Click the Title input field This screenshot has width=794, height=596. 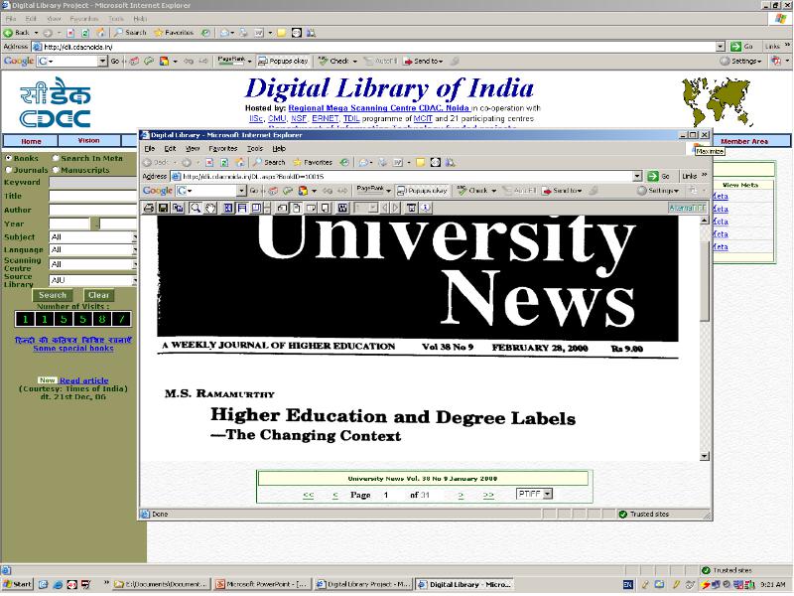click(x=93, y=196)
